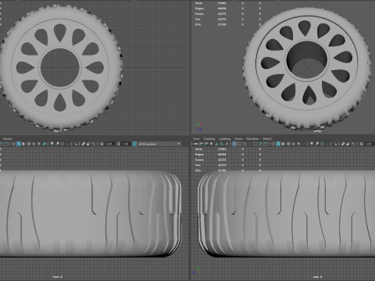Isolate select icon in front view toolbar
The height and width of the screenshot is (281, 375).
[76, 144]
